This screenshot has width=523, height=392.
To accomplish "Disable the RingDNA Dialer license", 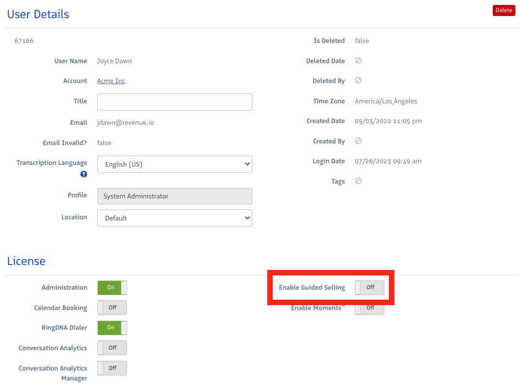I will click(x=112, y=328).
